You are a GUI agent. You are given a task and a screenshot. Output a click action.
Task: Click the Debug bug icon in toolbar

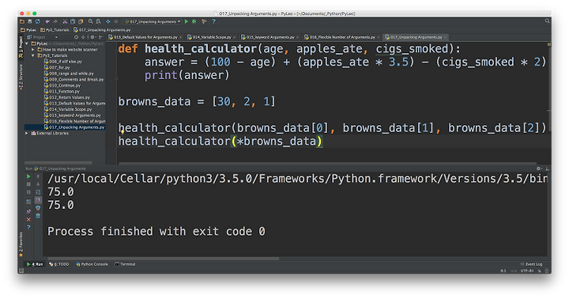(194, 21)
